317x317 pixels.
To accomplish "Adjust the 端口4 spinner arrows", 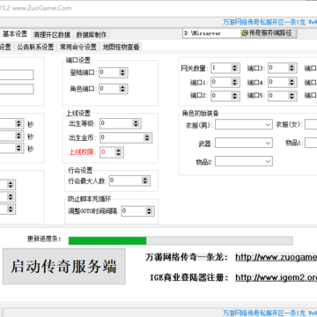I will 291,82.
